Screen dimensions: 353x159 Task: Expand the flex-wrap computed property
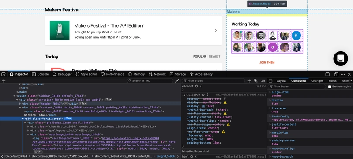click(270, 108)
